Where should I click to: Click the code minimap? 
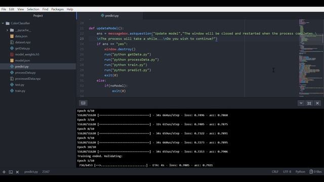tap(311, 58)
